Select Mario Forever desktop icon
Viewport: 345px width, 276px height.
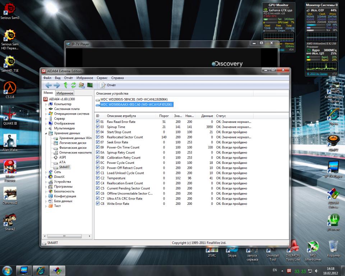point(10,171)
